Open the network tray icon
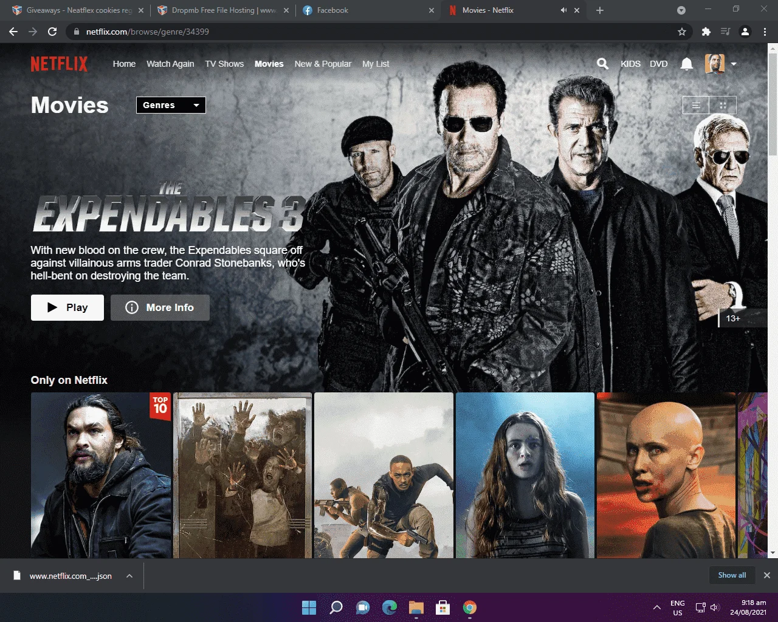Screen dimensions: 778x622 point(700,607)
